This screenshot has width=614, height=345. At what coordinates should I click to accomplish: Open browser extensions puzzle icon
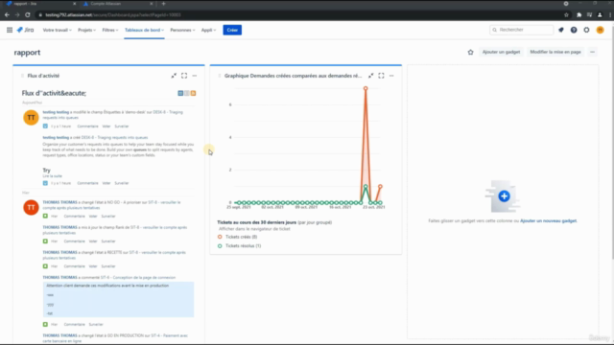[579, 15]
